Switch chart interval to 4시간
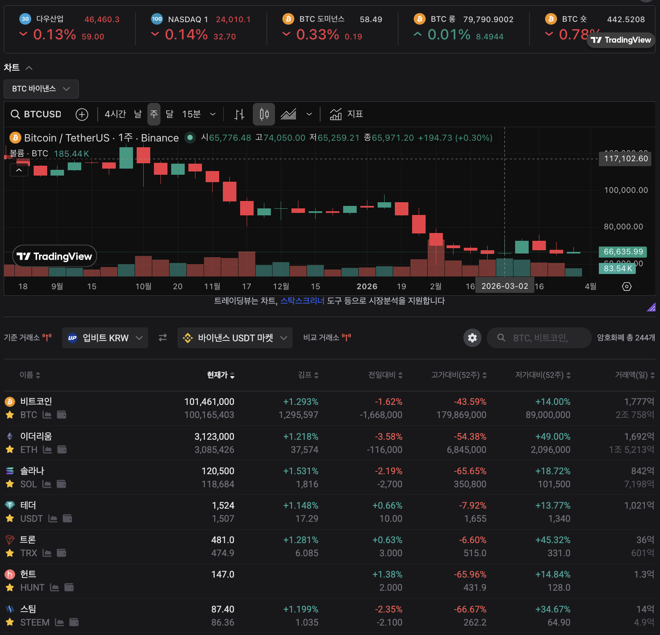 click(115, 114)
